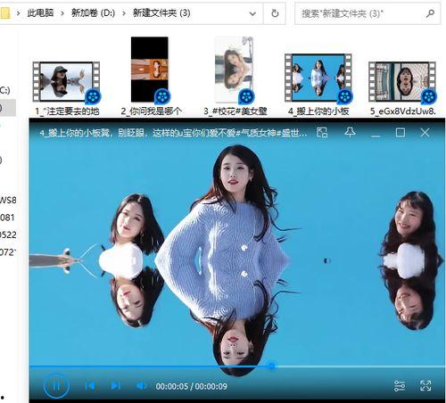Expand the chevron after 新加卷 (D:) in breadcrumb
The height and width of the screenshot is (403, 446).
coord(124,13)
